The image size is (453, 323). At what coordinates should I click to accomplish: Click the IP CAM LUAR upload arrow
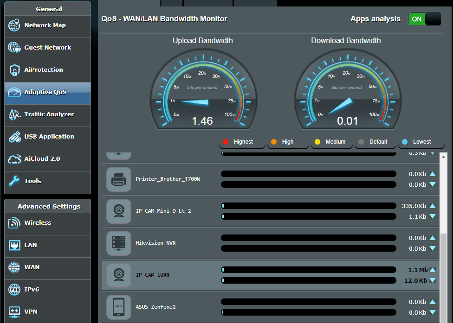(x=433, y=270)
